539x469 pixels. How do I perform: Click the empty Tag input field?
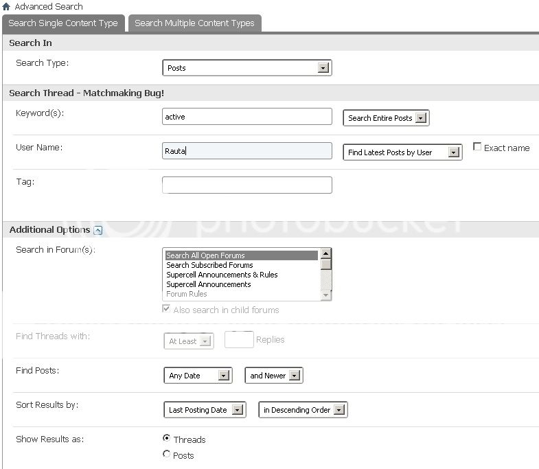click(247, 185)
